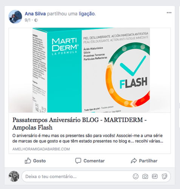Image resolution: width=180 pixels, height=189 pixels.
Task: Open Ana Silva's profile name link
Action: point(35,14)
